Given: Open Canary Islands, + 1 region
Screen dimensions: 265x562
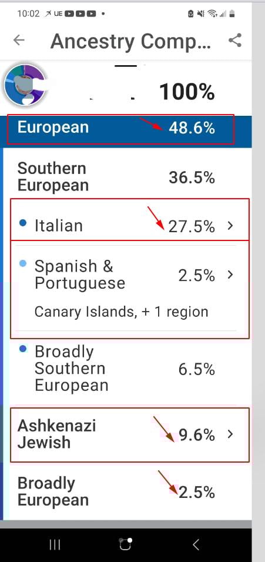Looking at the screenshot, I should tap(122, 312).
